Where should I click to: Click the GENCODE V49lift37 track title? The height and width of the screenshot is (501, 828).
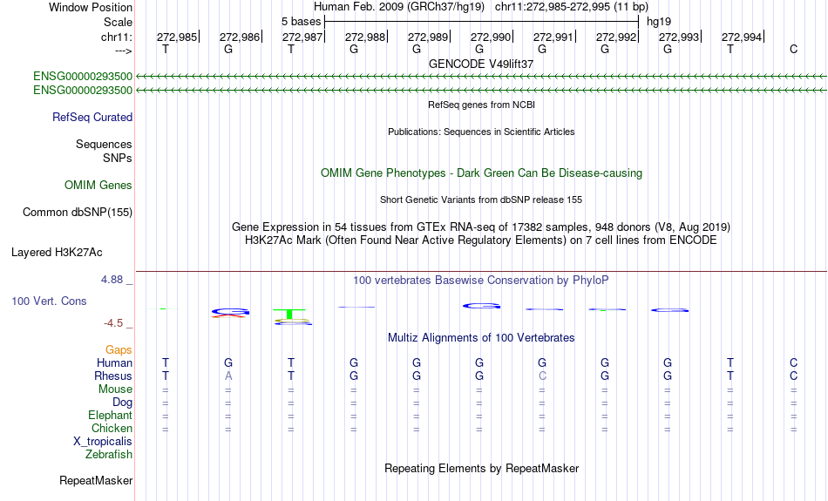481,64
